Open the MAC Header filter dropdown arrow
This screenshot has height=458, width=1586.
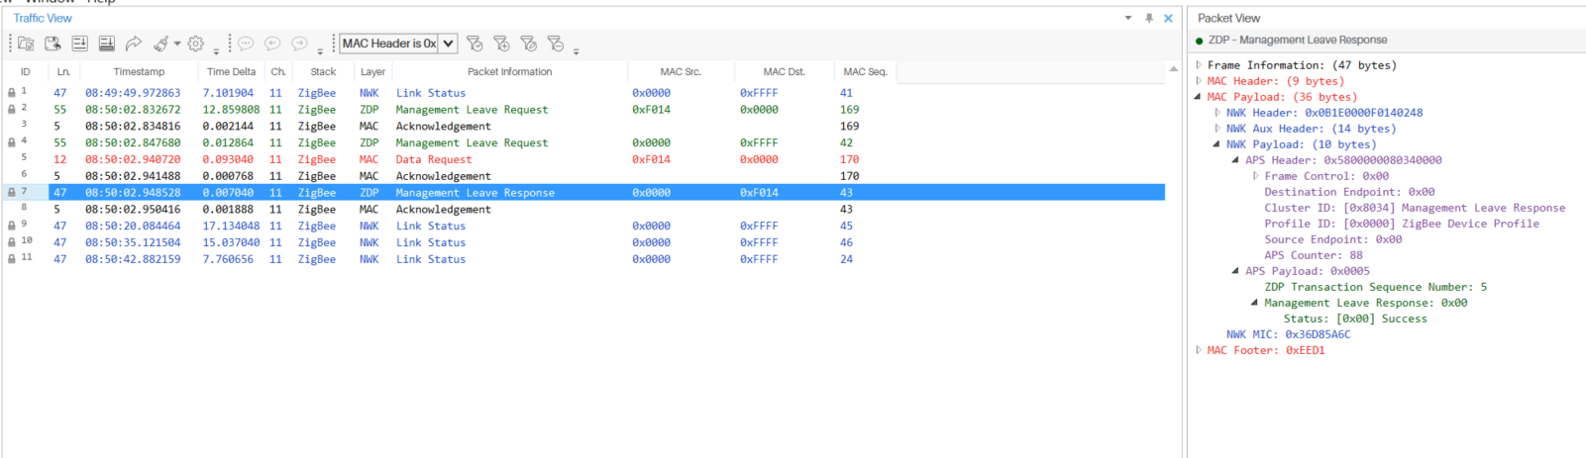pyautogui.click(x=448, y=44)
